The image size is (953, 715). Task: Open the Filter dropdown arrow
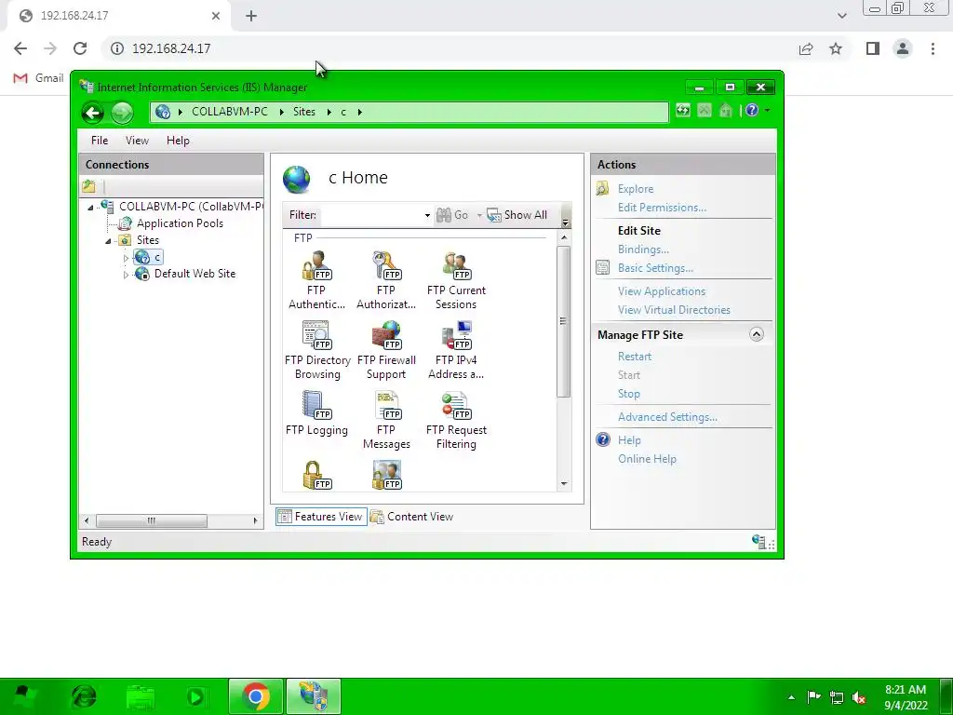coord(427,215)
